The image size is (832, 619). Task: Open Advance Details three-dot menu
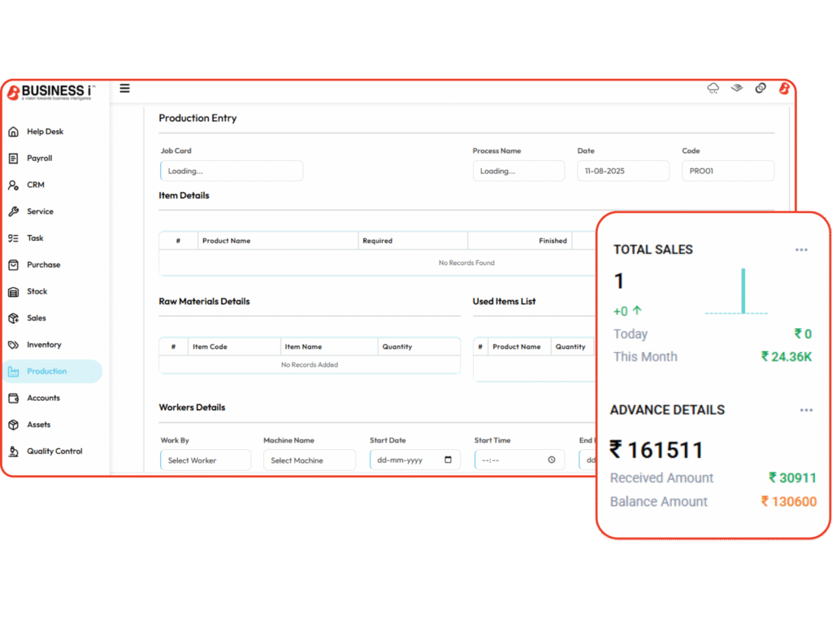coord(805,411)
